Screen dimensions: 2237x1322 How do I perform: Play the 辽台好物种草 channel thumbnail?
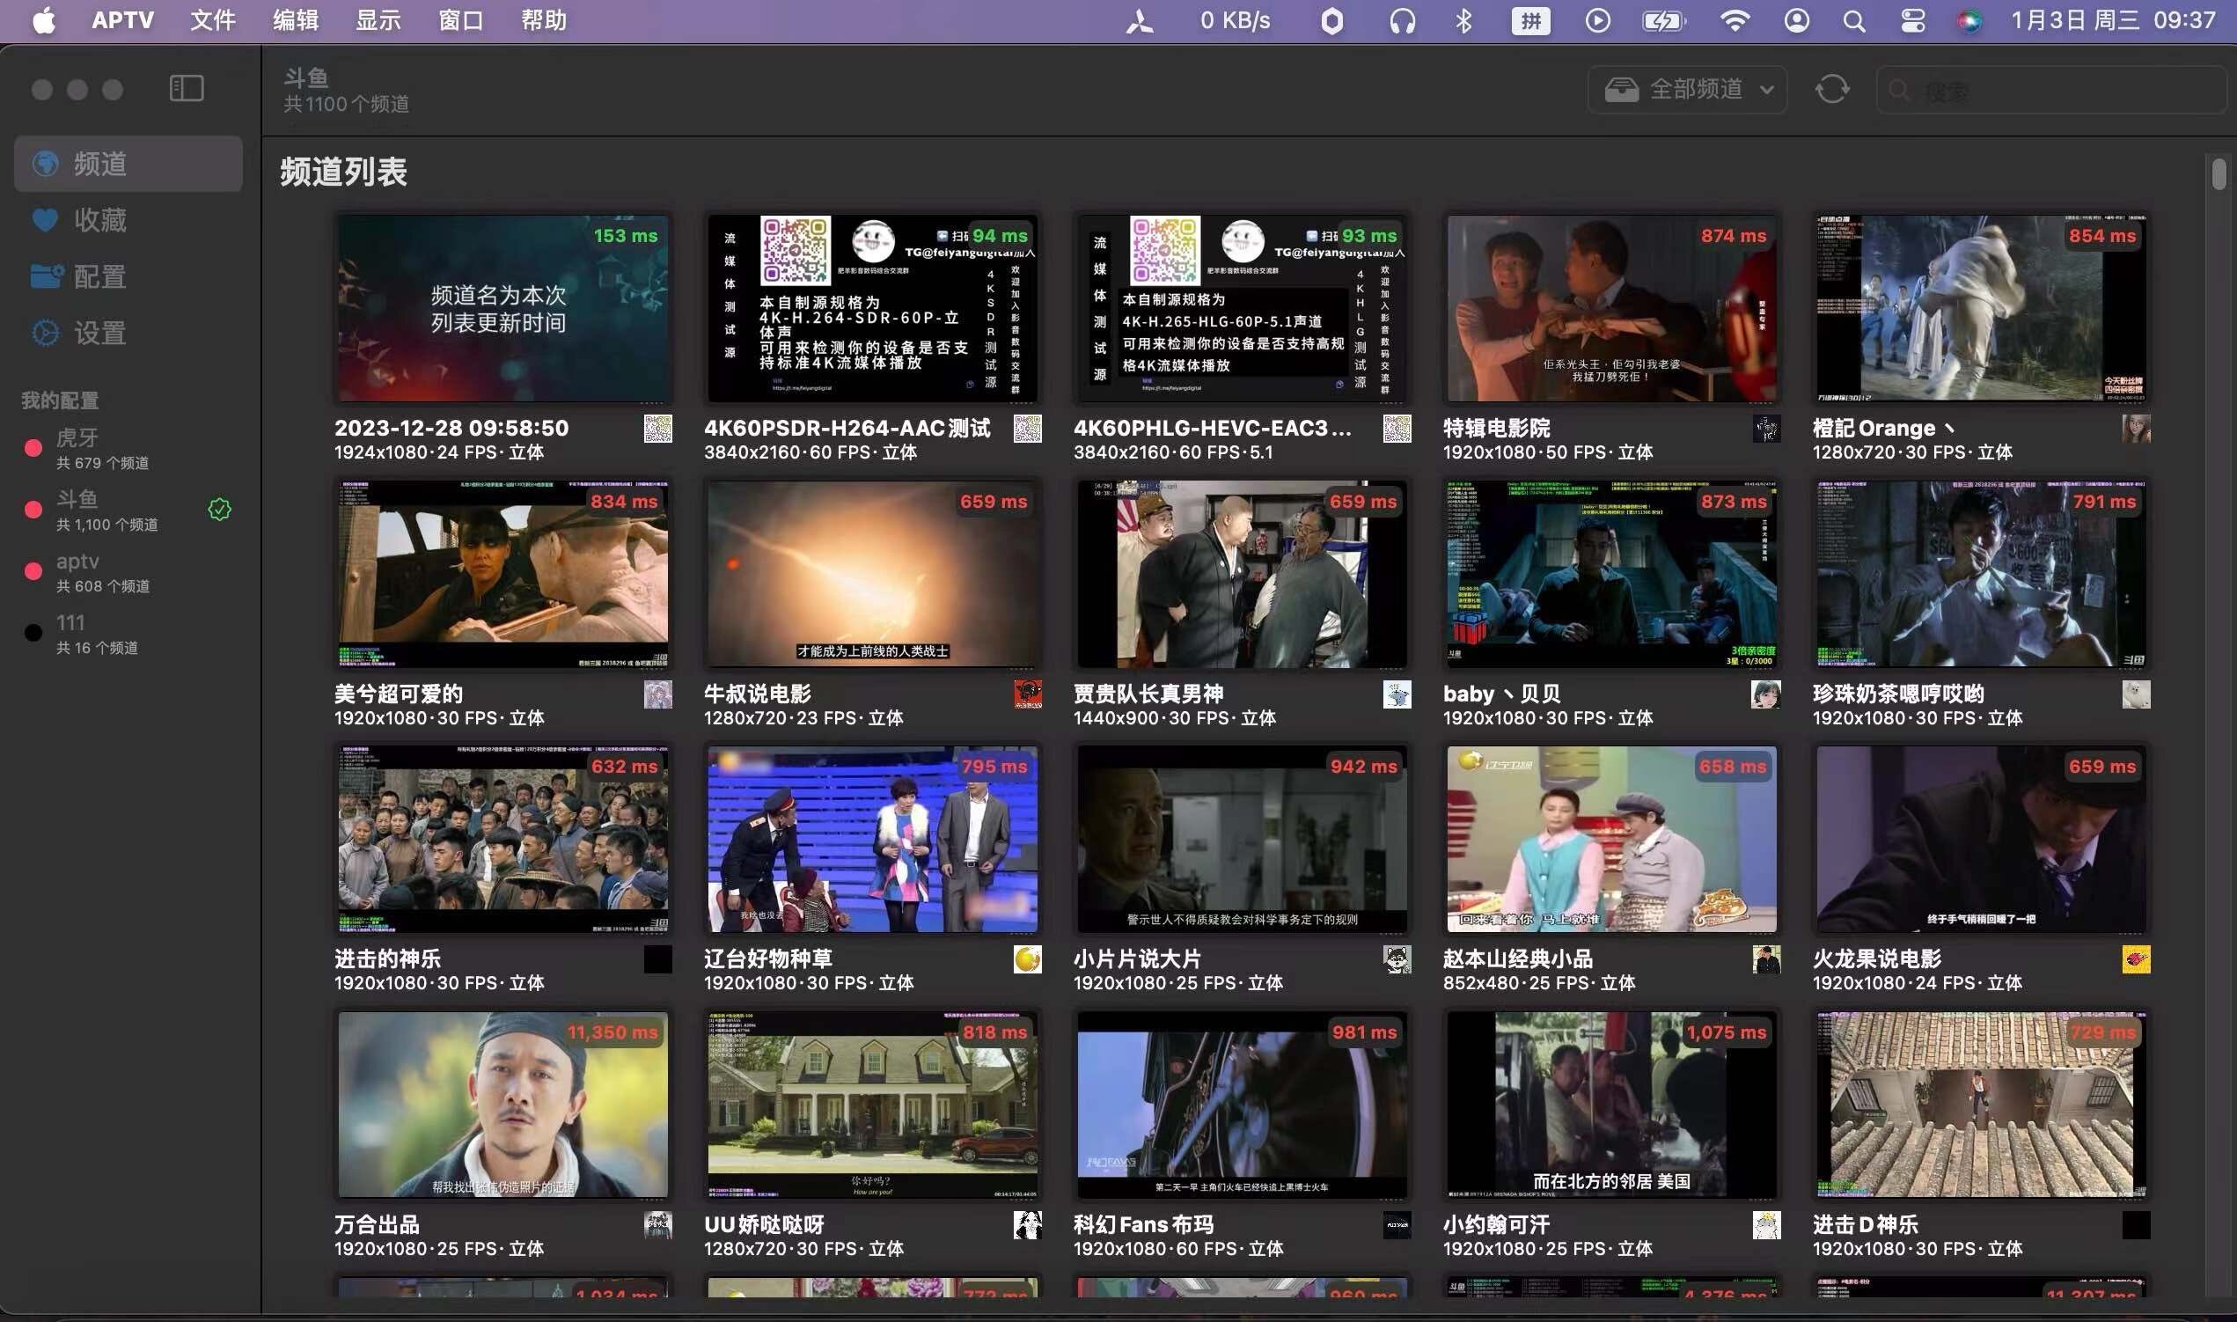click(873, 839)
